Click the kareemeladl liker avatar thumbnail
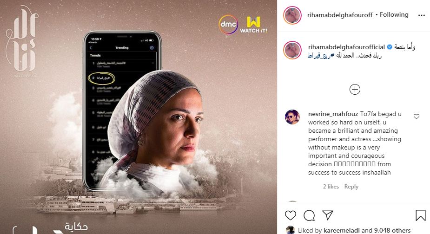430x234 pixels. coord(290,230)
